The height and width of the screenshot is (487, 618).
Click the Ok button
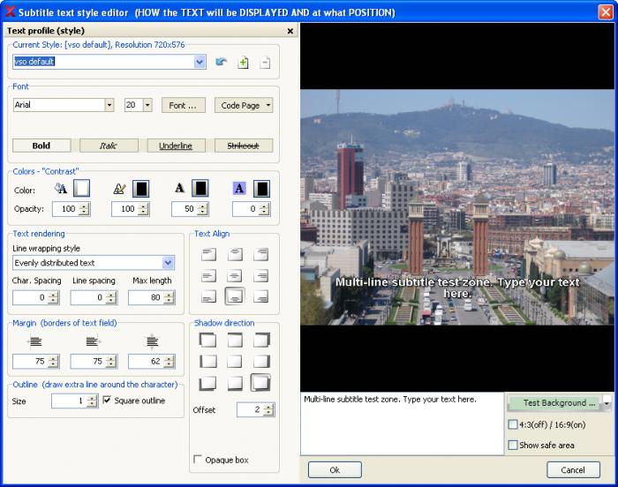coord(335,469)
